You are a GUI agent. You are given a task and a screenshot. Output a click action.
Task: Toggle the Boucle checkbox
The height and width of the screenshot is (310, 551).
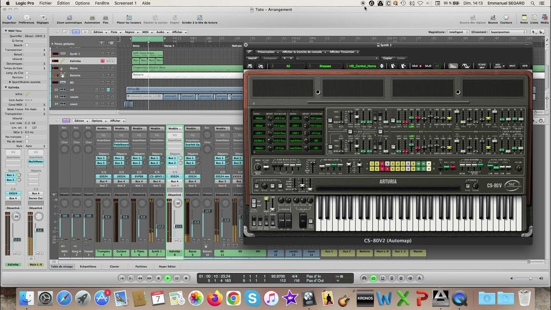(27, 45)
